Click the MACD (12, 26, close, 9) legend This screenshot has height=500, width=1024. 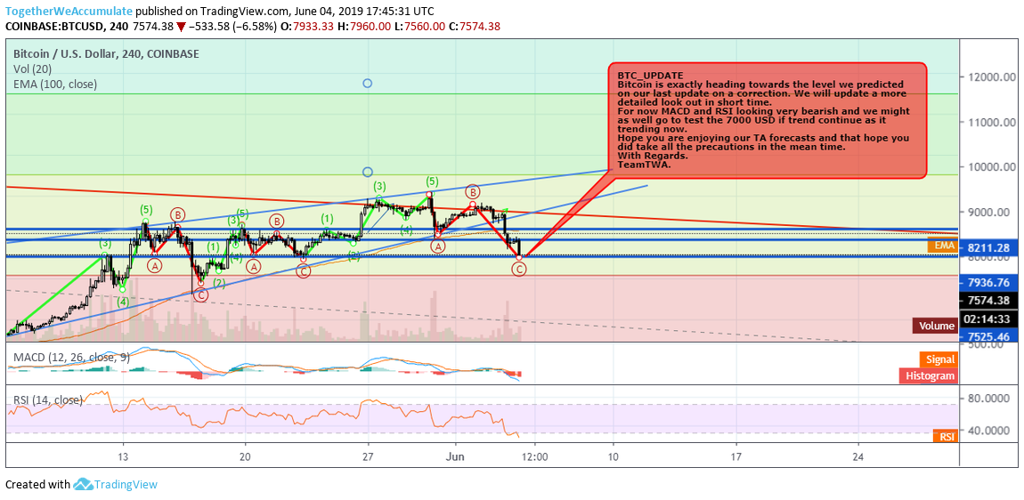(72, 357)
